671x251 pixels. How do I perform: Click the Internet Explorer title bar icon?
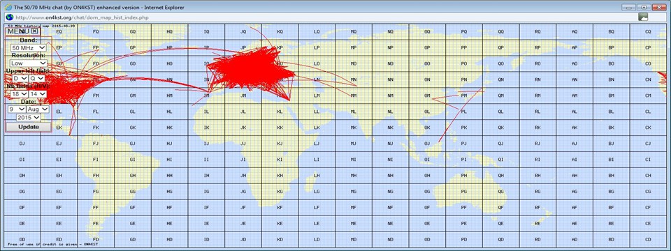(x=8, y=7)
